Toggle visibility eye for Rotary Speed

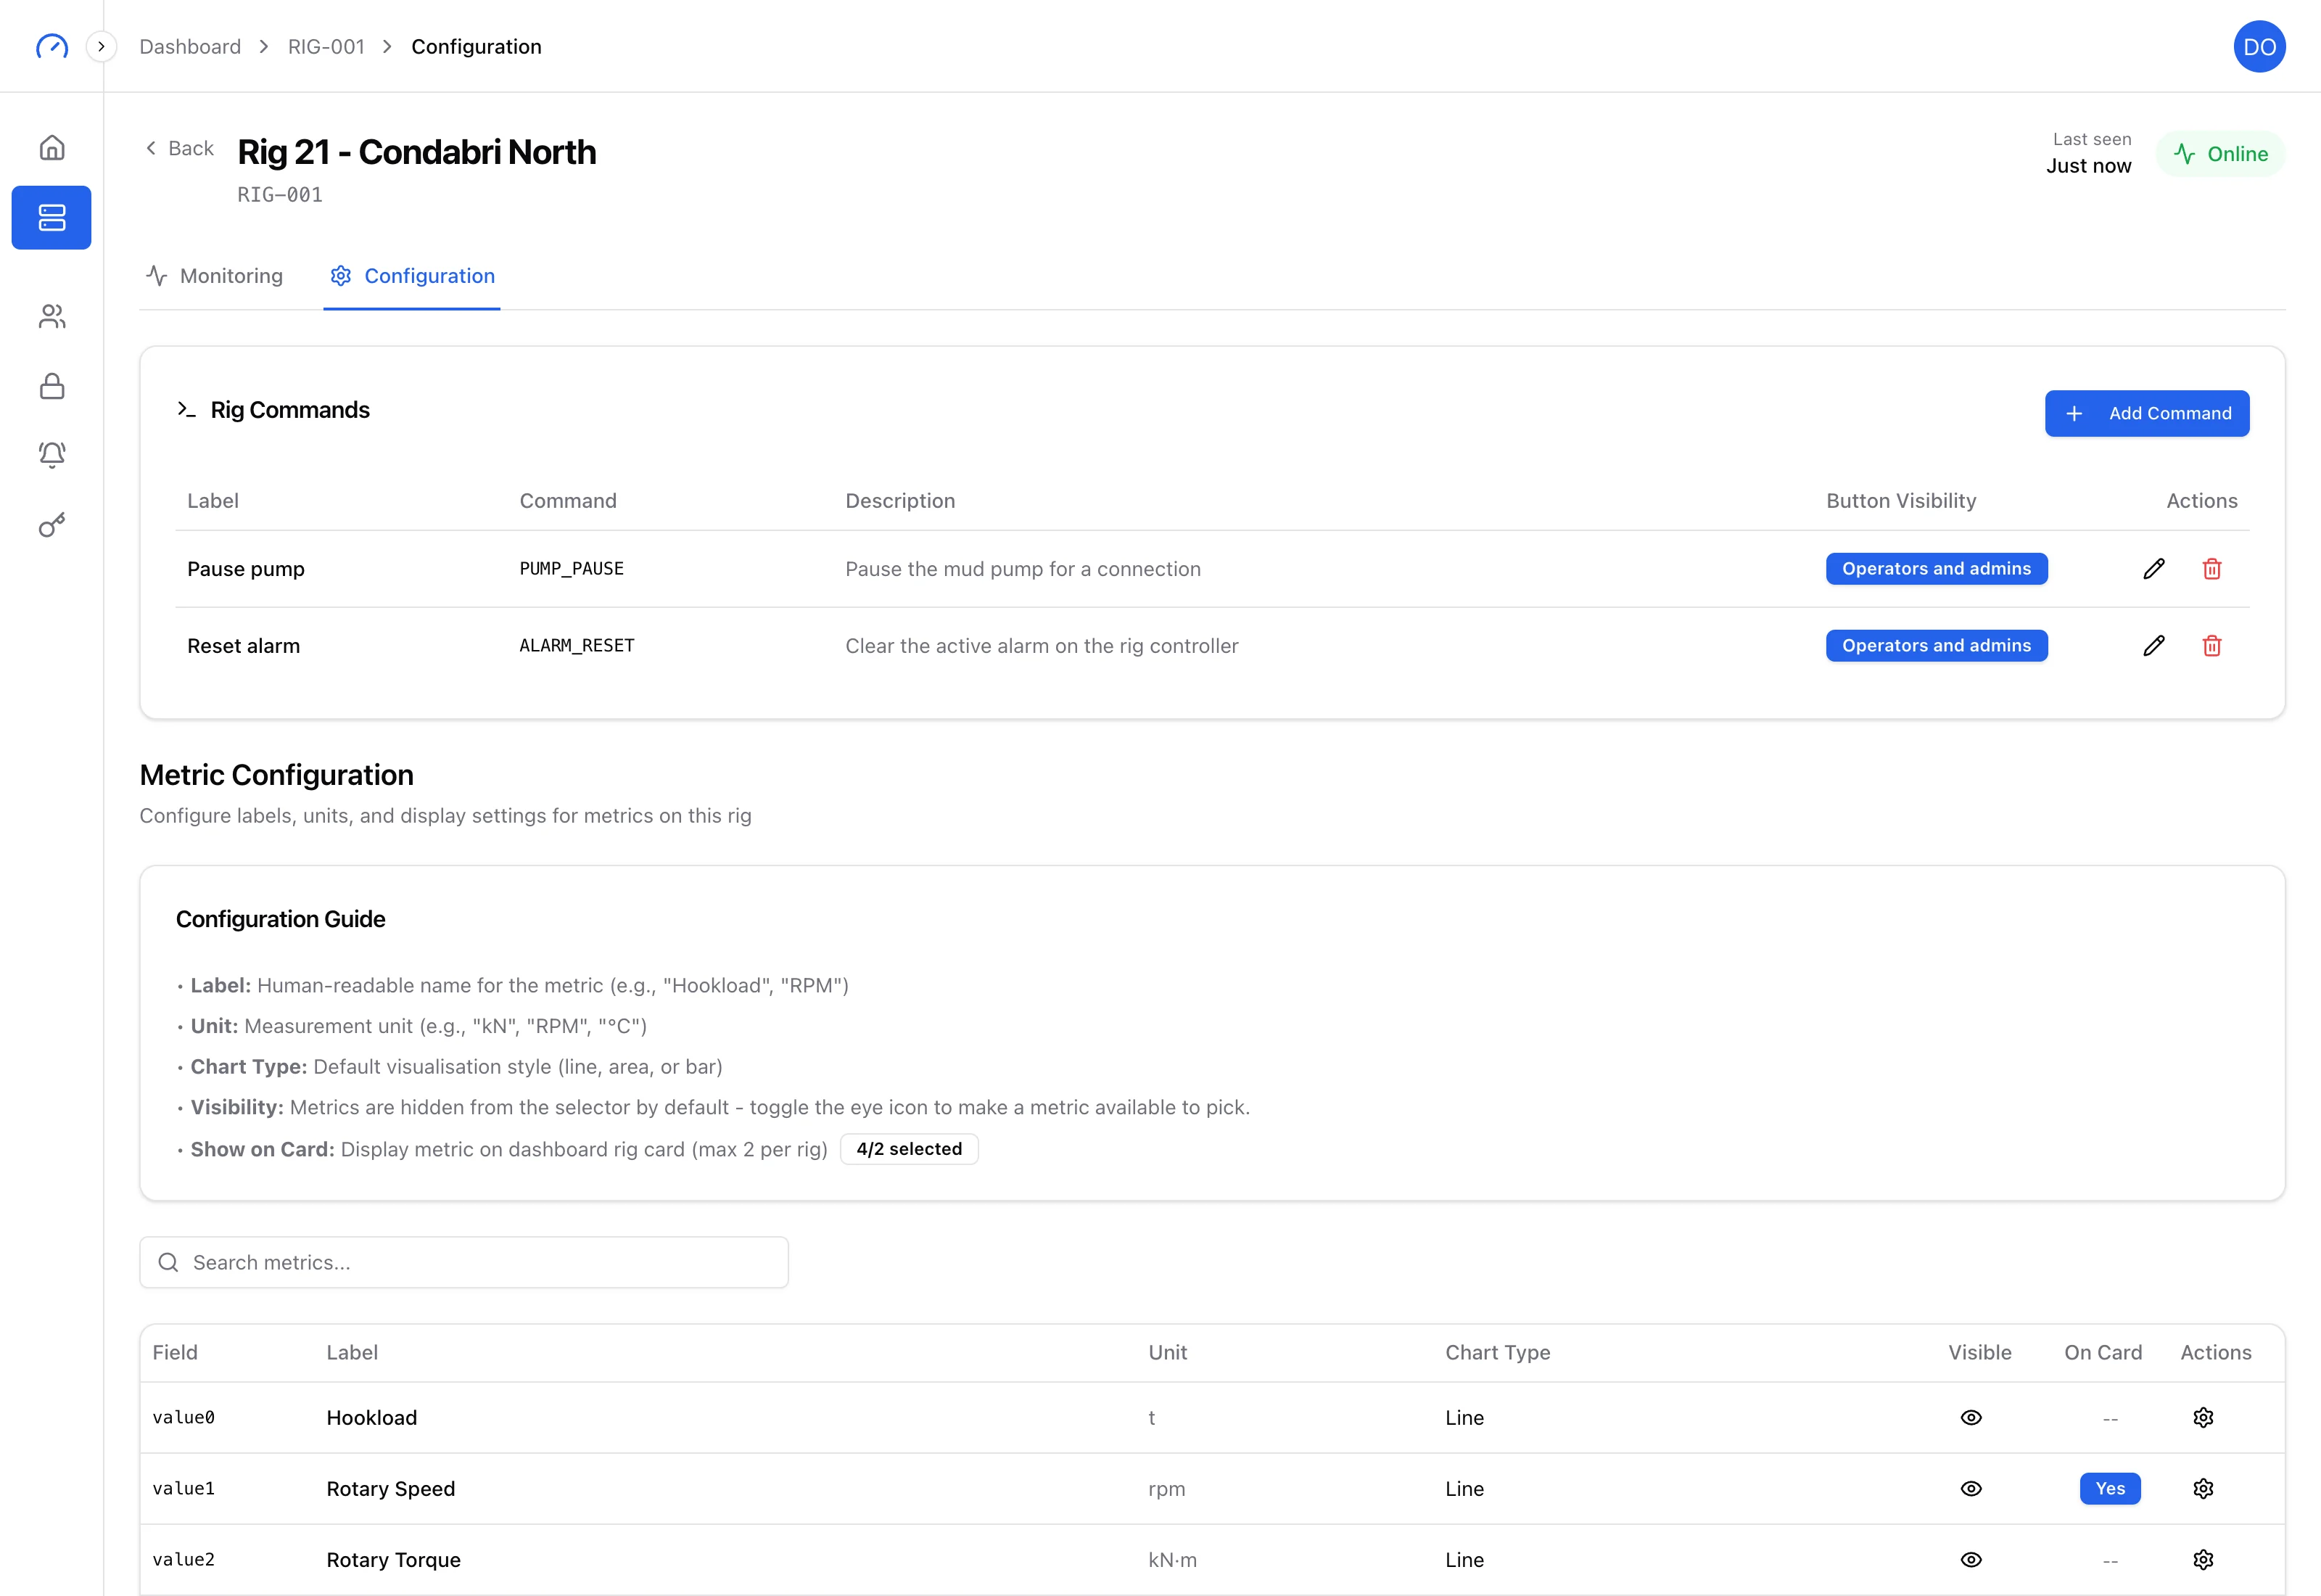point(1971,1489)
